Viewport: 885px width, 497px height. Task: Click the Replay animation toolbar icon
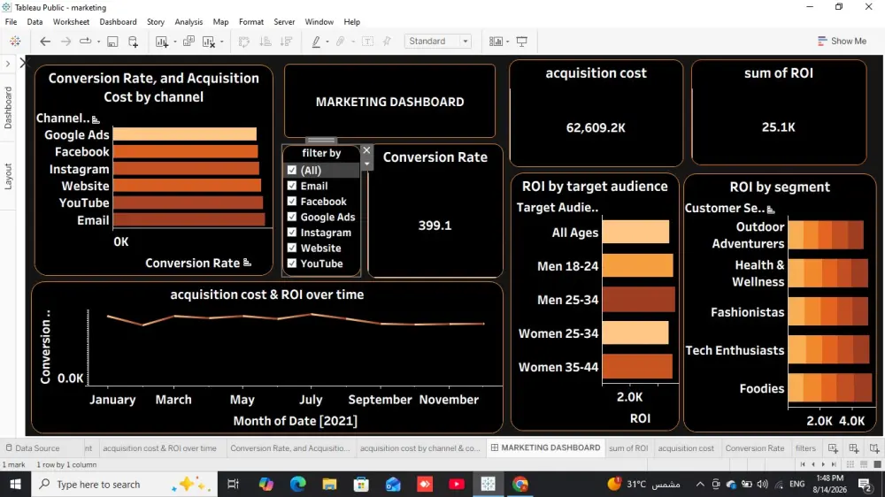click(85, 42)
